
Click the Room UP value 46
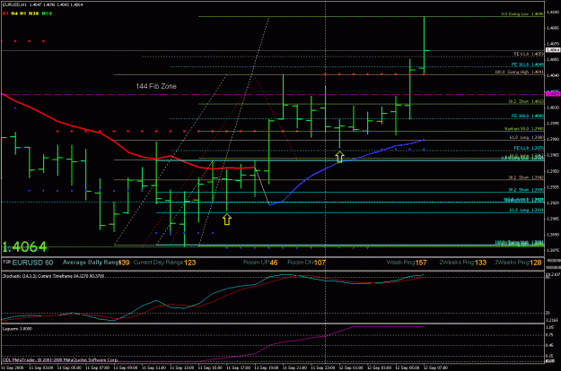coord(274,263)
